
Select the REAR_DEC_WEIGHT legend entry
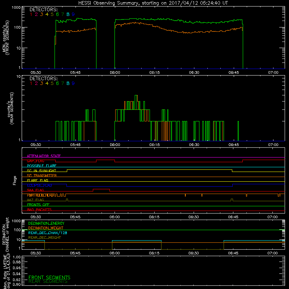pyautogui.click(x=44, y=238)
